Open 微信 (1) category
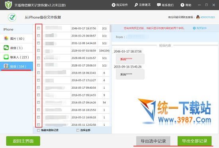Screen dimensions: 219x148 tap(16, 48)
